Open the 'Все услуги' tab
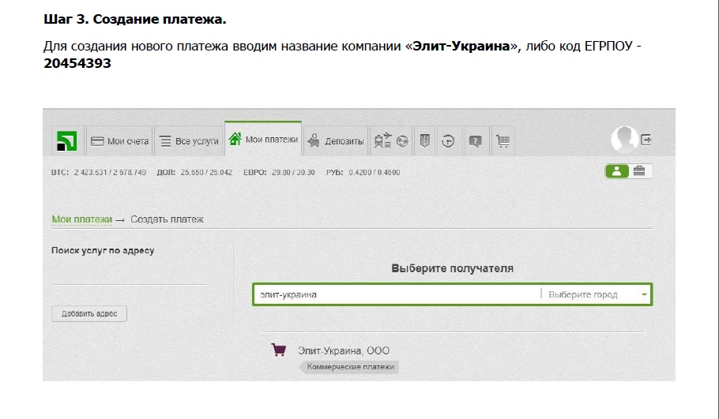This screenshot has width=719, height=419. 189,141
